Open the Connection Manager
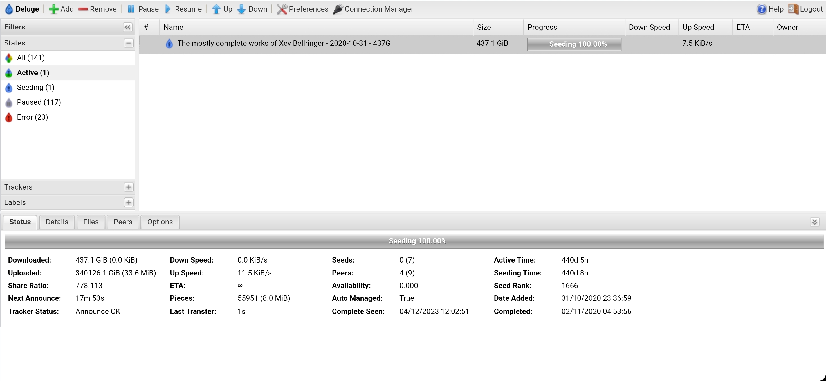The height and width of the screenshot is (381, 826). pos(373,9)
